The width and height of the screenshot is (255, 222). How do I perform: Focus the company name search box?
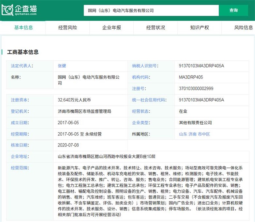click(x=151, y=11)
